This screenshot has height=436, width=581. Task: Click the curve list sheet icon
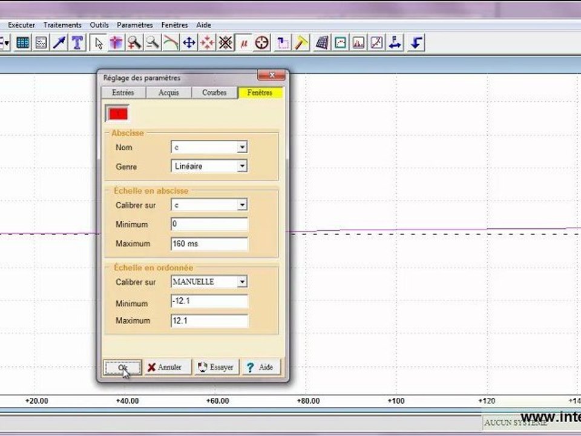(x=41, y=42)
